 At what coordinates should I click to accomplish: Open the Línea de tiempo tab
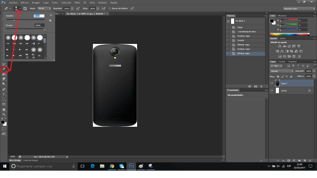(31, 160)
